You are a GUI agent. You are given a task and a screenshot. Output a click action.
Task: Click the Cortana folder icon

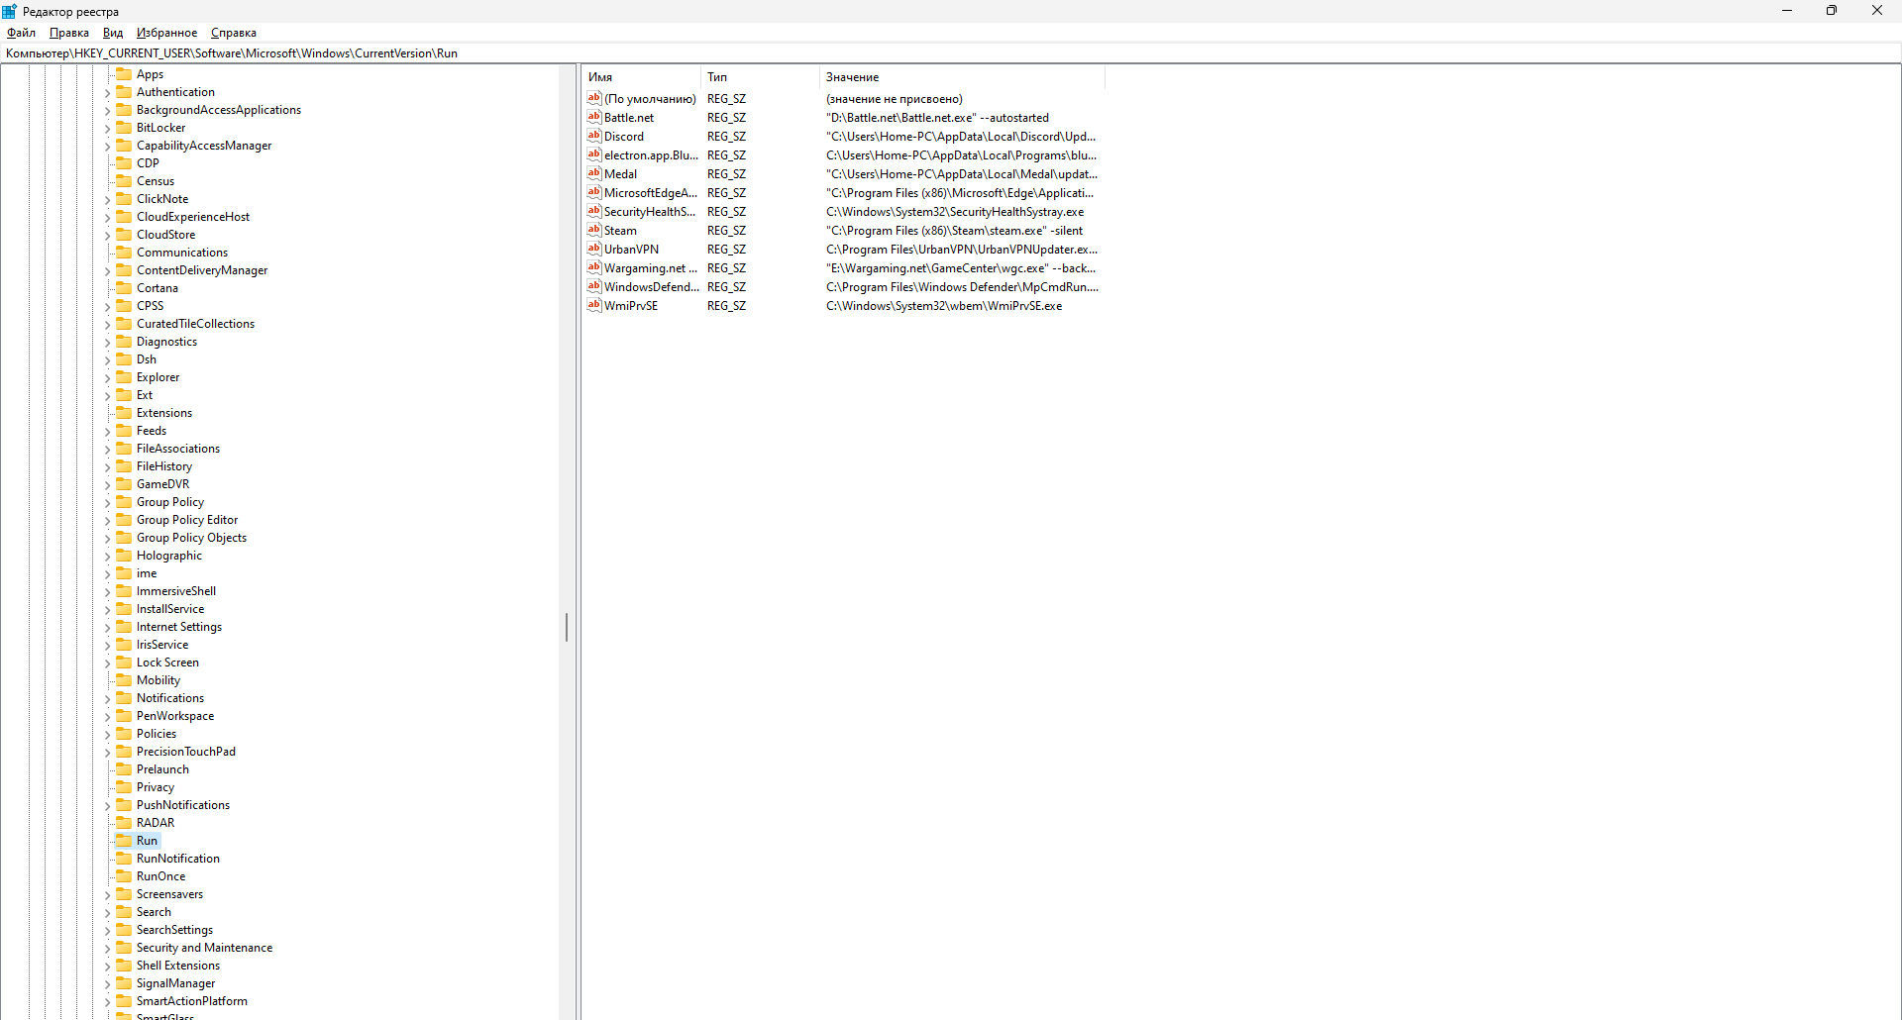pyautogui.click(x=124, y=287)
